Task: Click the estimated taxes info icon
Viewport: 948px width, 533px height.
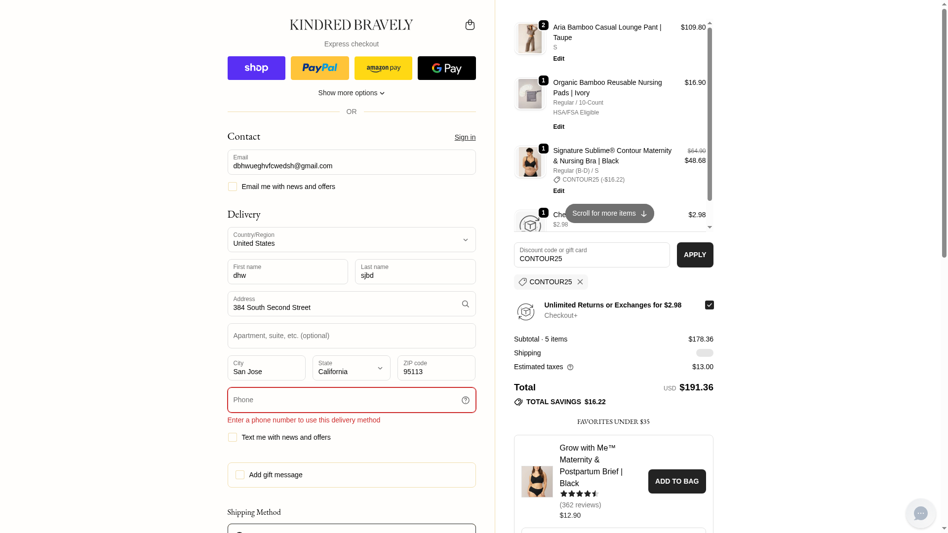Action: (x=570, y=367)
